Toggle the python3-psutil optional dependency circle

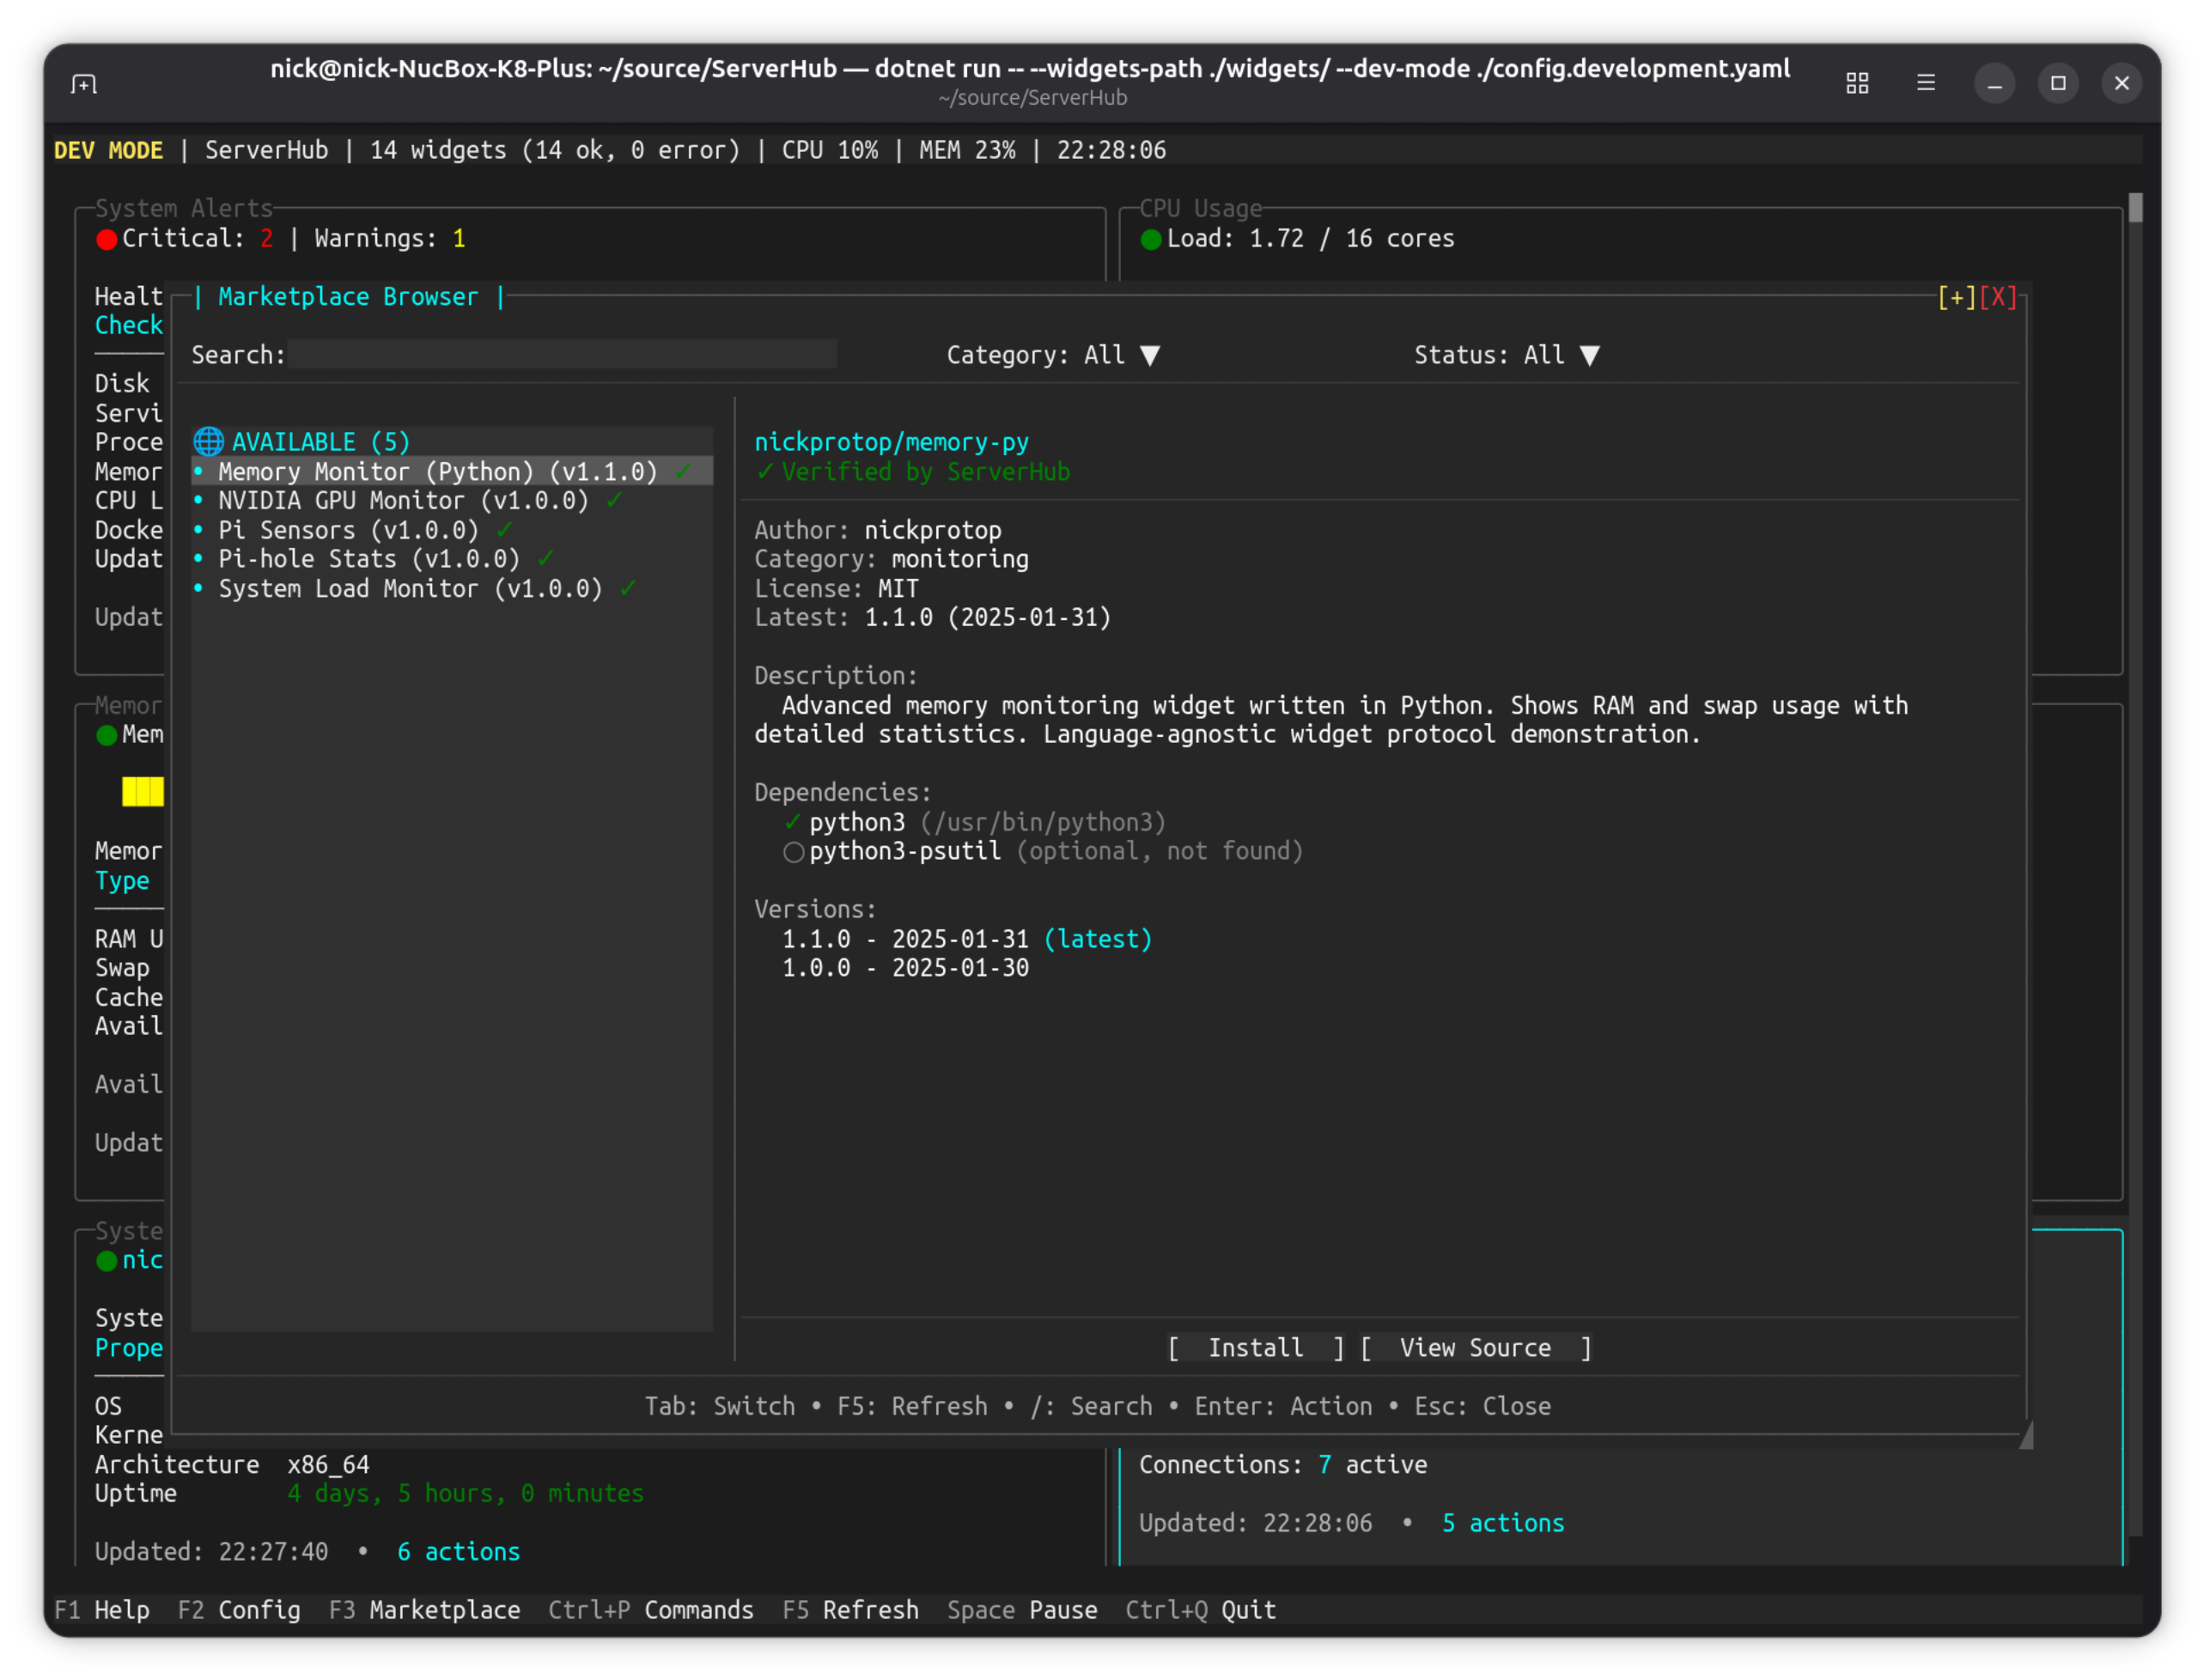tap(793, 852)
